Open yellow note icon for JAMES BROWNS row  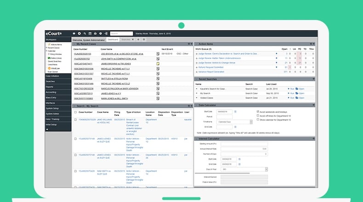tap(158, 64)
